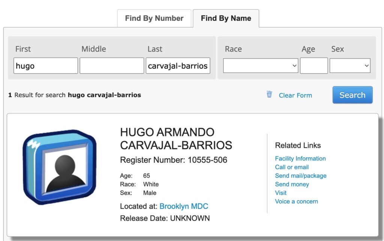Click the Voice a concern link
The width and height of the screenshot is (384, 241).
click(x=296, y=202)
